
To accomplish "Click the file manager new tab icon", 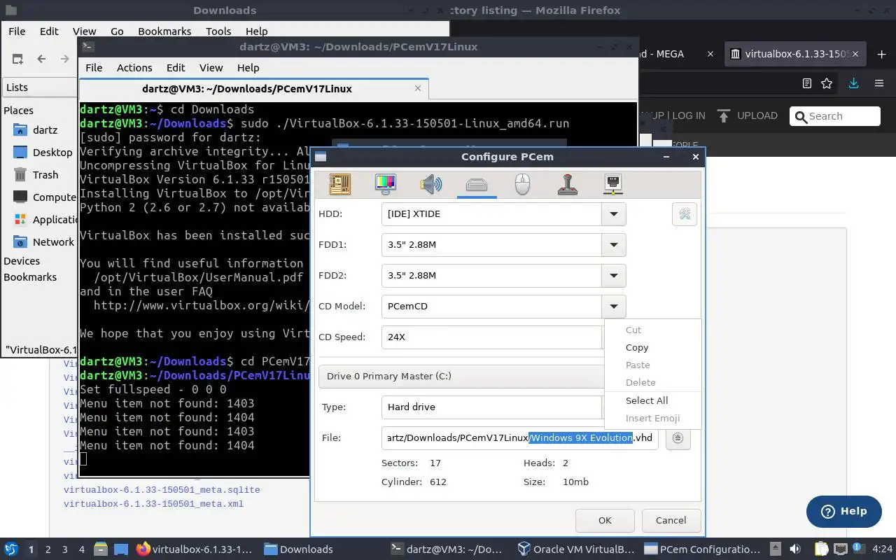I will click(17, 59).
